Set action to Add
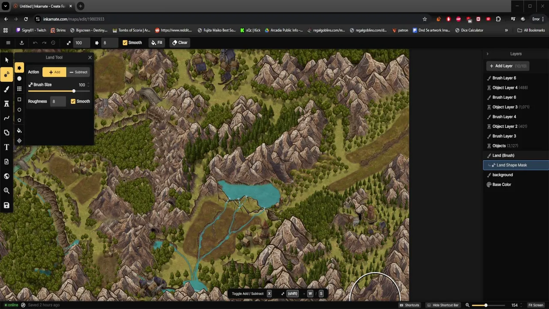 (x=54, y=72)
